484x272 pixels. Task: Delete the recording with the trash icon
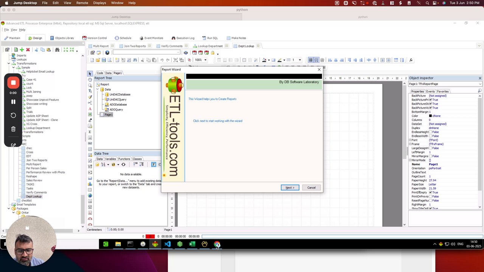pyautogui.click(x=13, y=129)
